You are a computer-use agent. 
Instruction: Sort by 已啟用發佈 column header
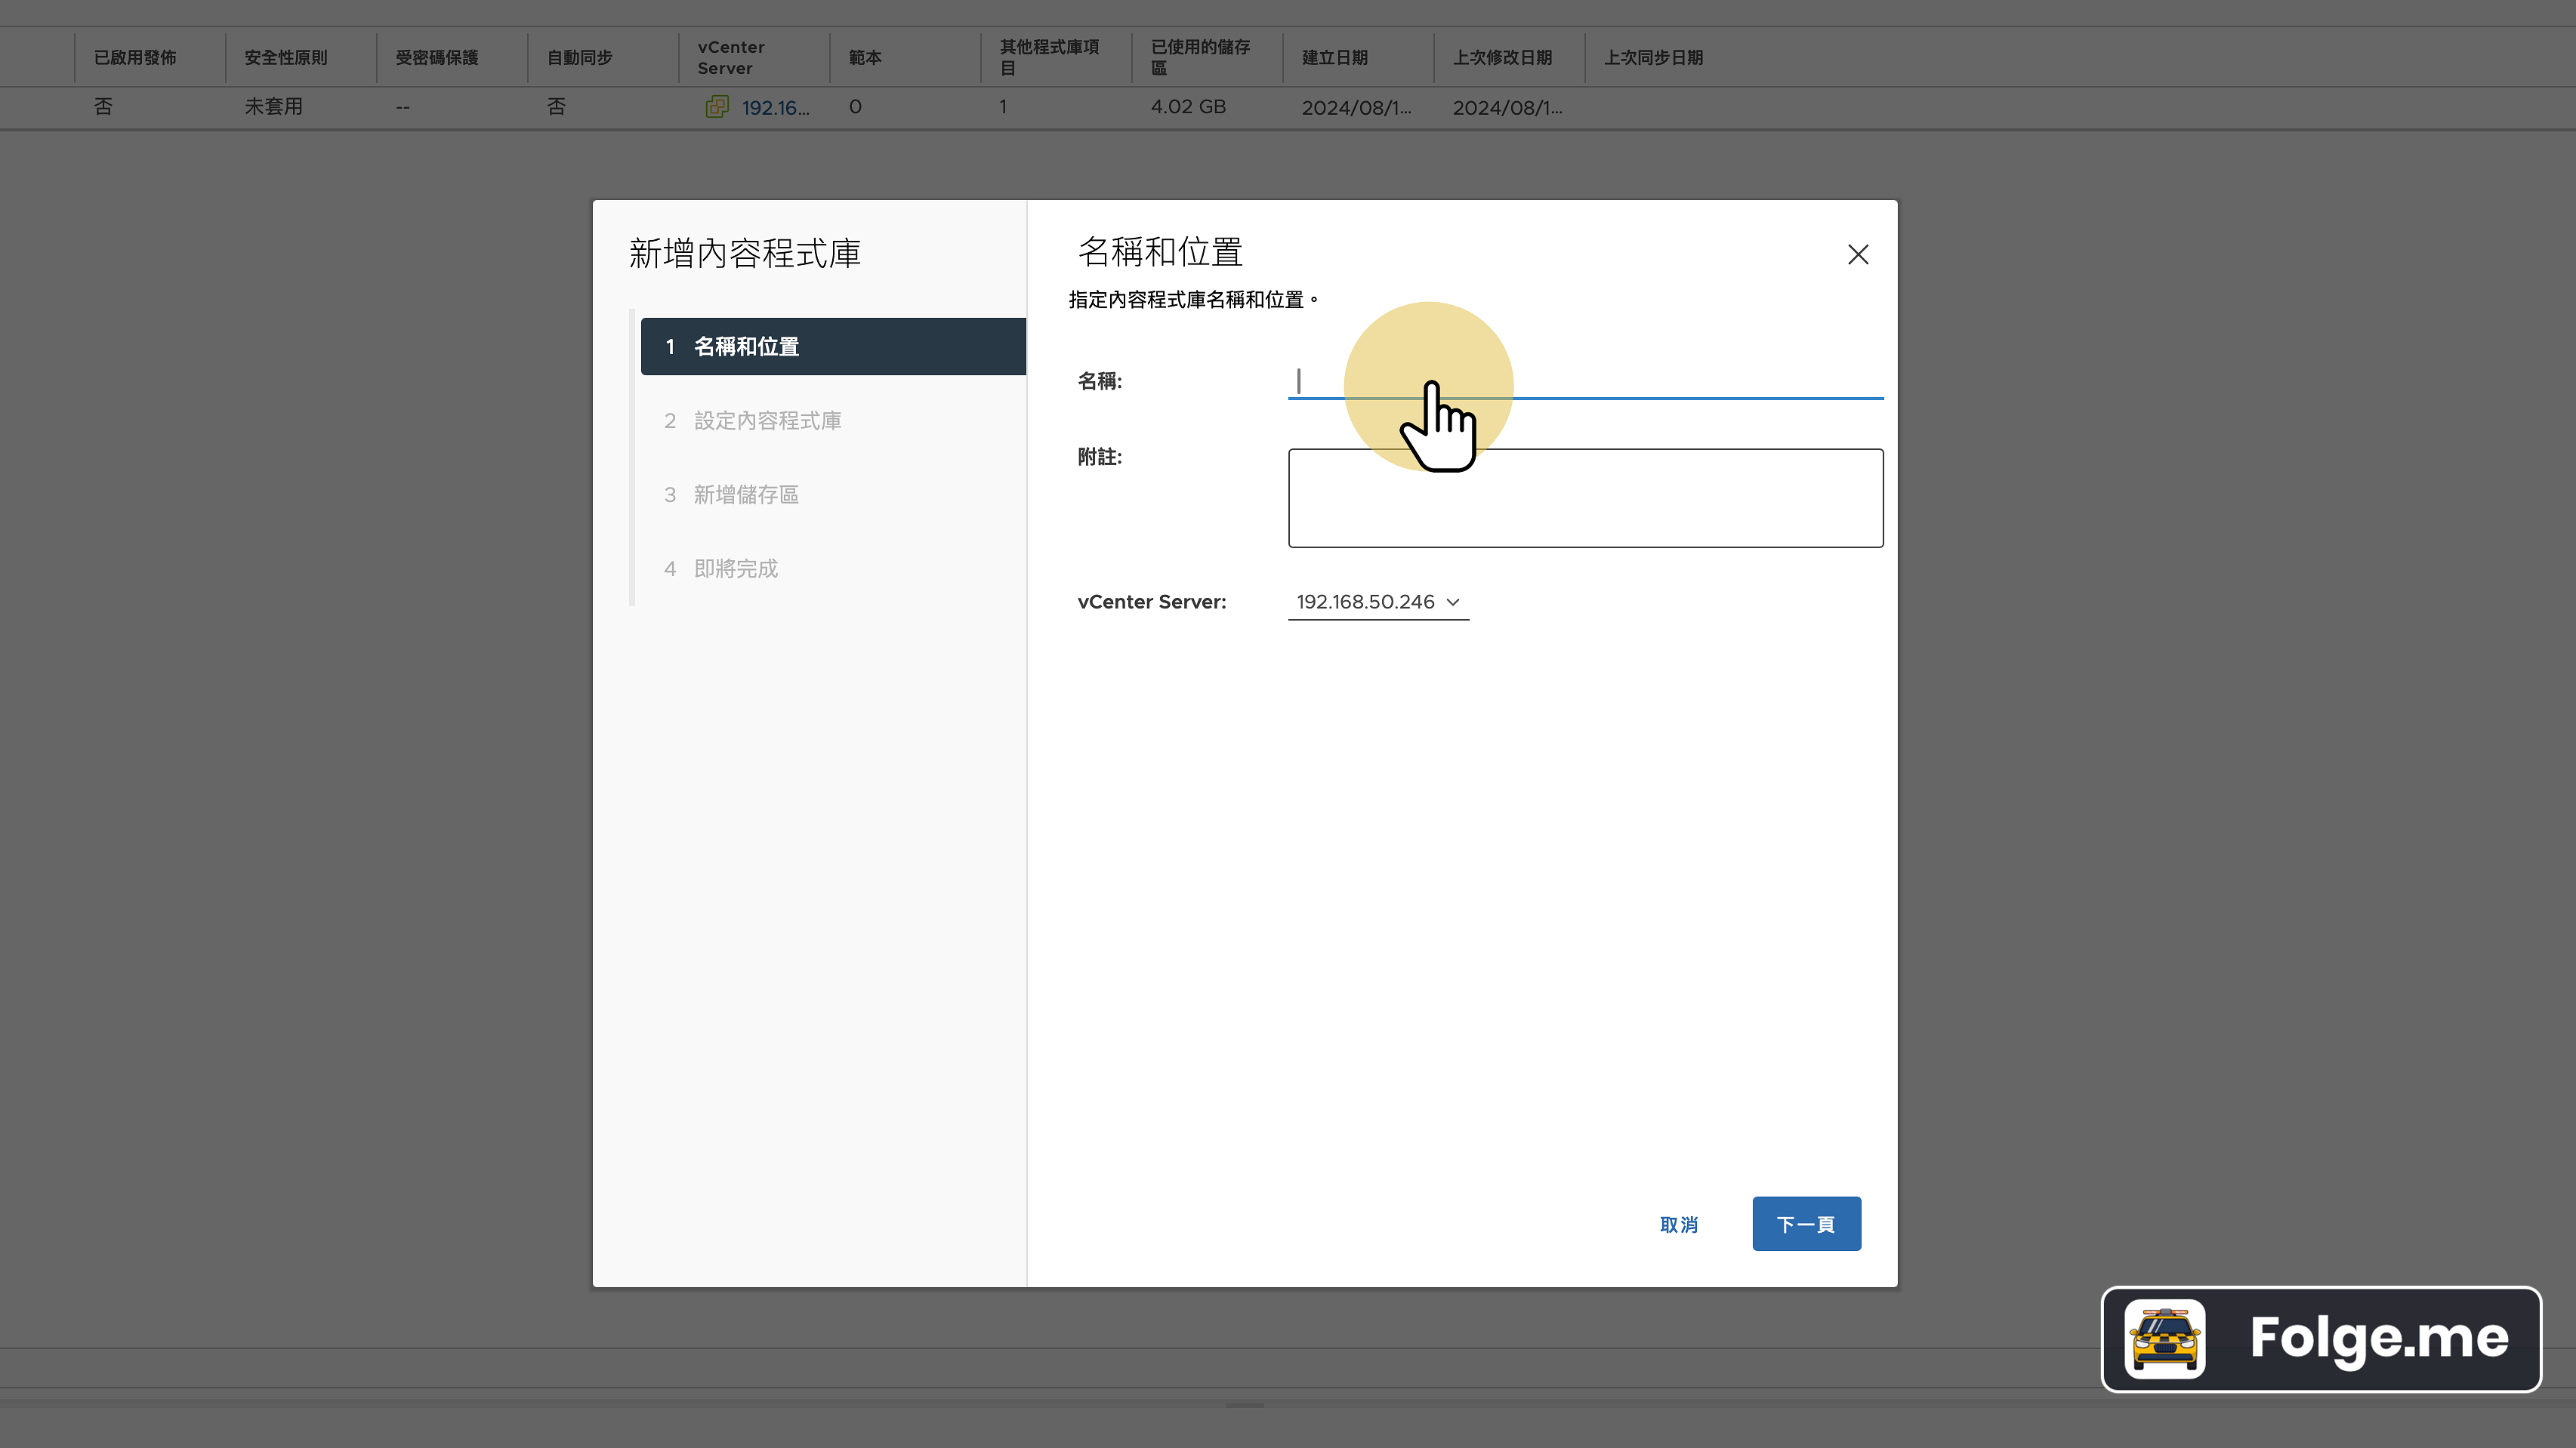click(135, 58)
